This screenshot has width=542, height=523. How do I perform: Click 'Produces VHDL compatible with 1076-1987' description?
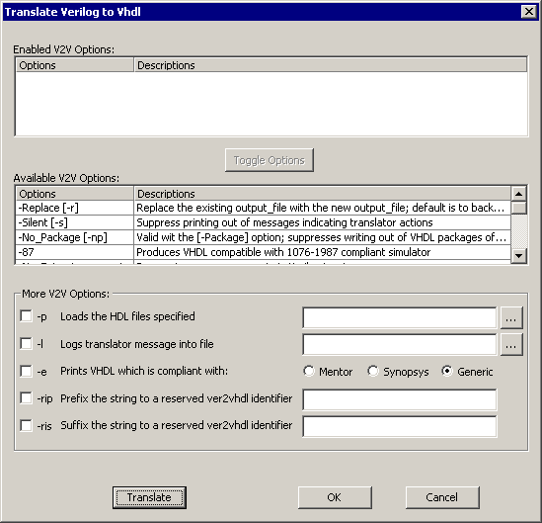pyautogui.click(x=283, y=252)
